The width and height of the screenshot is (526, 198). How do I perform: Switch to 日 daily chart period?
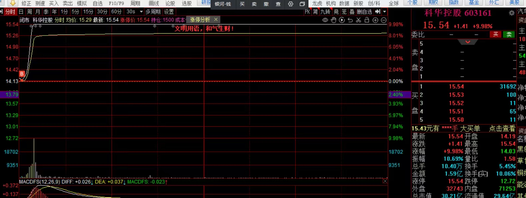click(21, 12)
